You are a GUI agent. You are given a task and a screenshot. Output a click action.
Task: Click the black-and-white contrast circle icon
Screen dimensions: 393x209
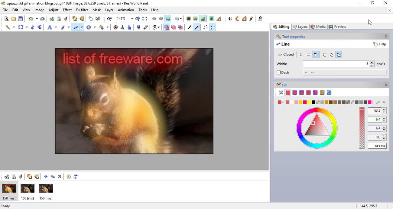click(230, 19)
